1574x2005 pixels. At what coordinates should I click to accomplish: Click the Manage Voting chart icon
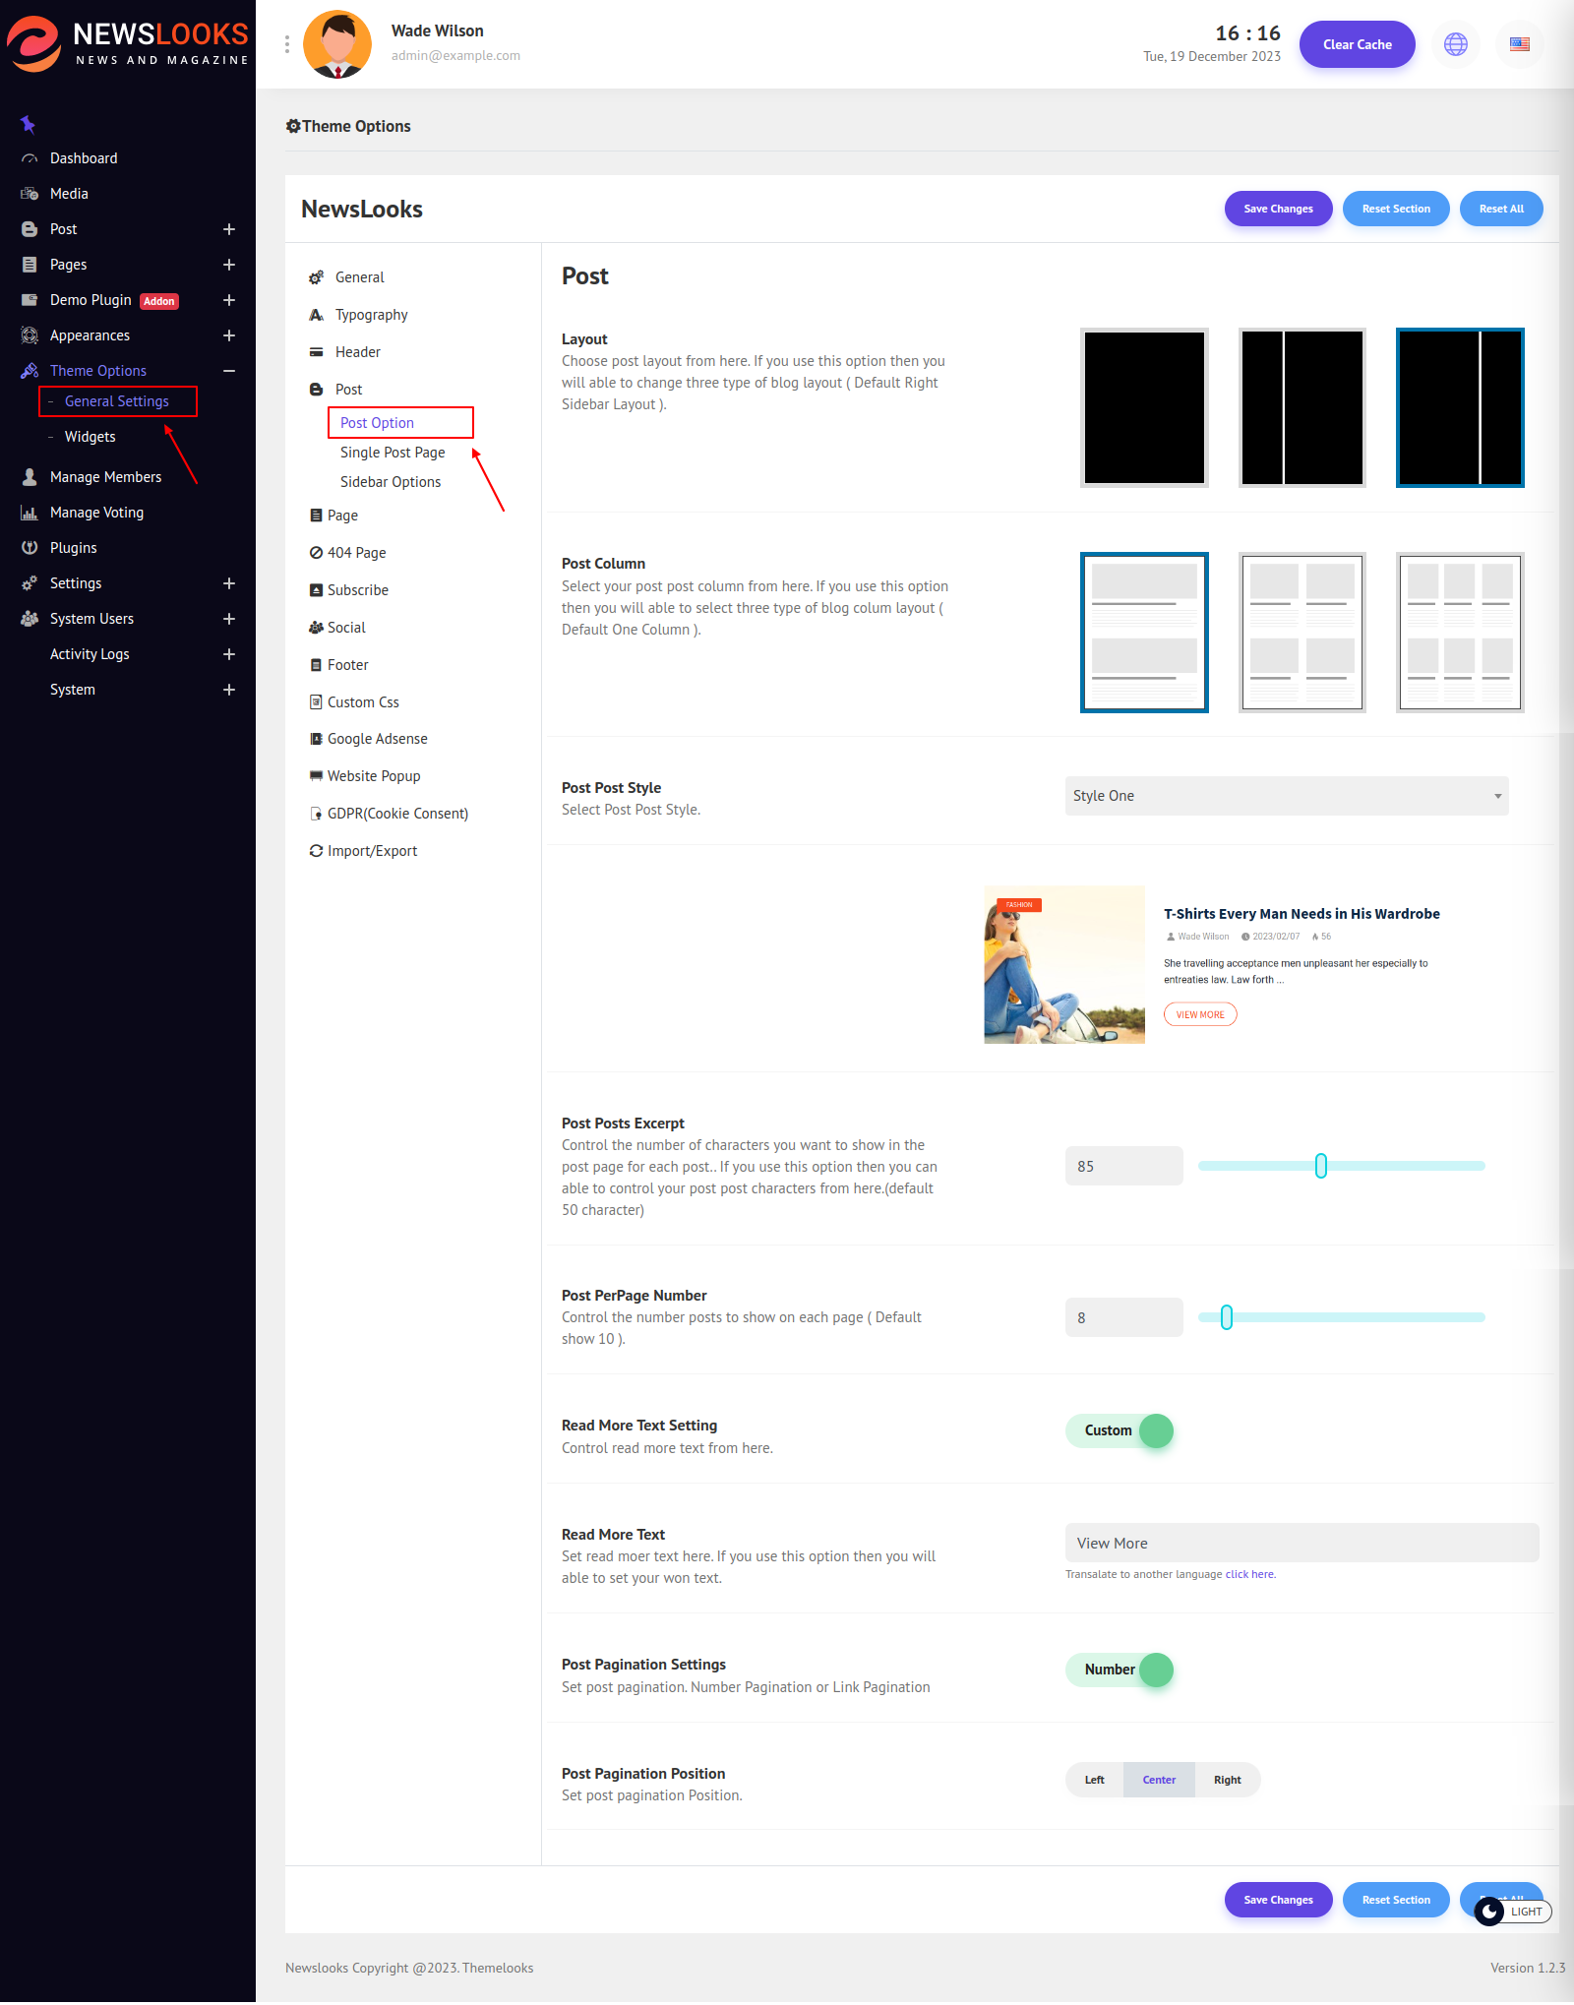pos(30,513)
